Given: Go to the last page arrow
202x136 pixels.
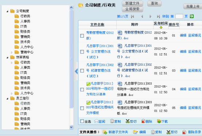Looking at the screenshot, I should 158,16.
